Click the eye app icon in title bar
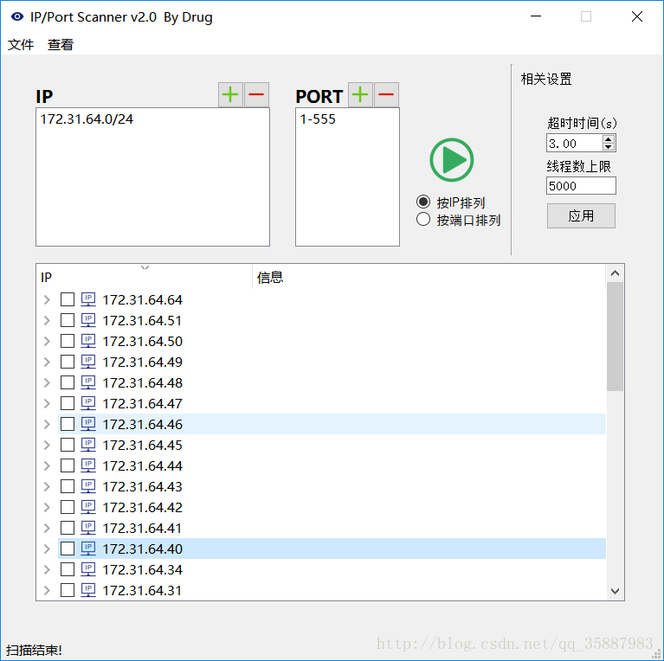 17,17
